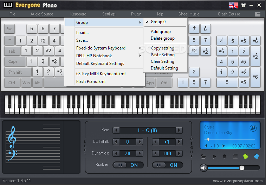Click the Esc virtual key

pos(9,29)
